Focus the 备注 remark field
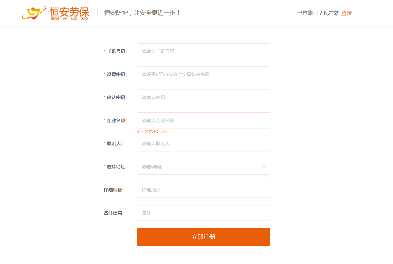393x264 pixels. click(x=203, y=213)
